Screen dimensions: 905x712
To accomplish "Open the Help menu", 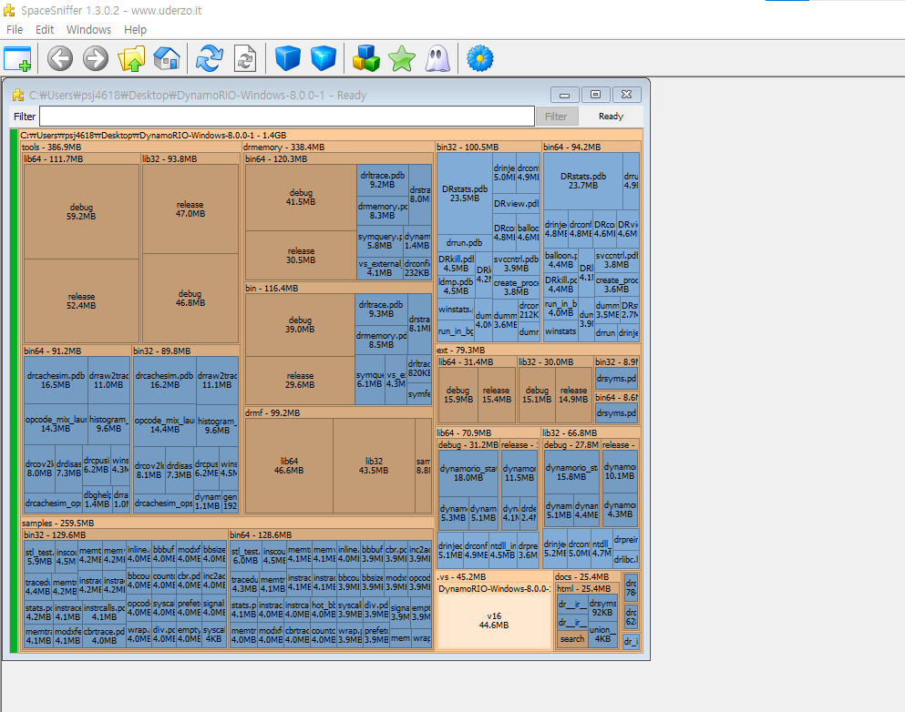I will click(x=135, y=29).
